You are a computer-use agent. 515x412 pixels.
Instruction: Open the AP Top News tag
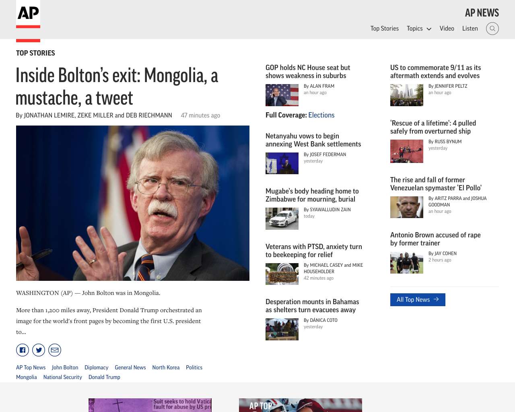[31, 367]
